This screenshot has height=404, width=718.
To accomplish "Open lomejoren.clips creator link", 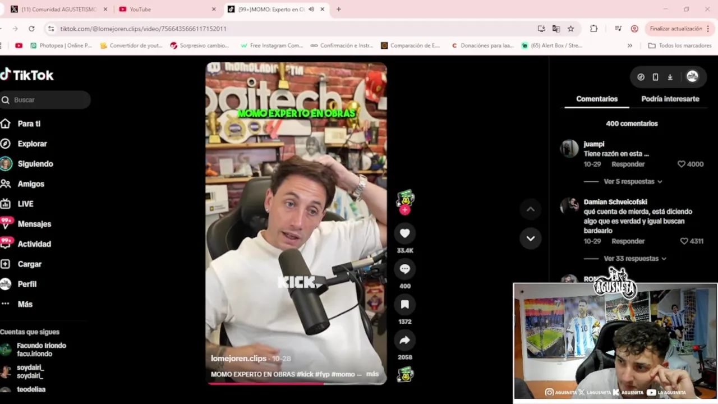I will 238,359.
